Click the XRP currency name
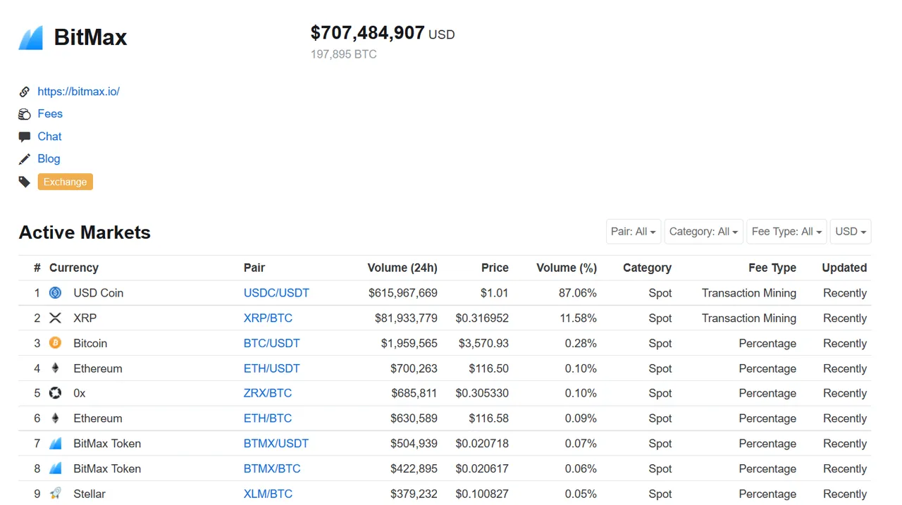The width and height of the screenshot is (902, 505). [x=85, y=318]
